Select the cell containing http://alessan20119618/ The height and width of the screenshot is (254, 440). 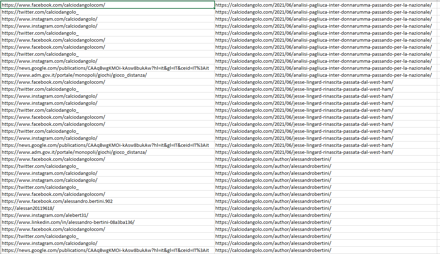(28, 208)
